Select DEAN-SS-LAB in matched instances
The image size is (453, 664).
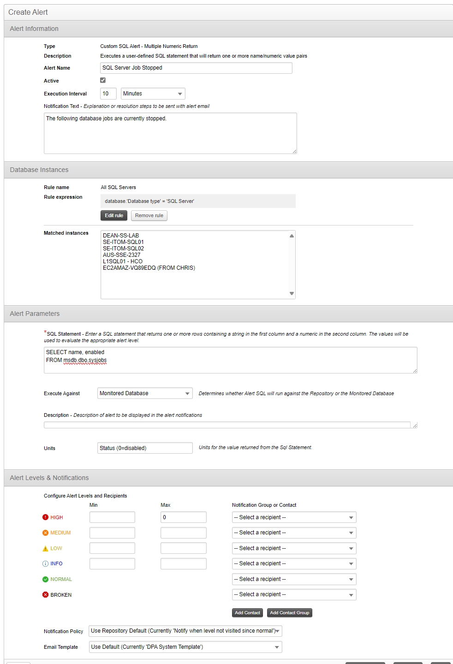pos(121,236)
